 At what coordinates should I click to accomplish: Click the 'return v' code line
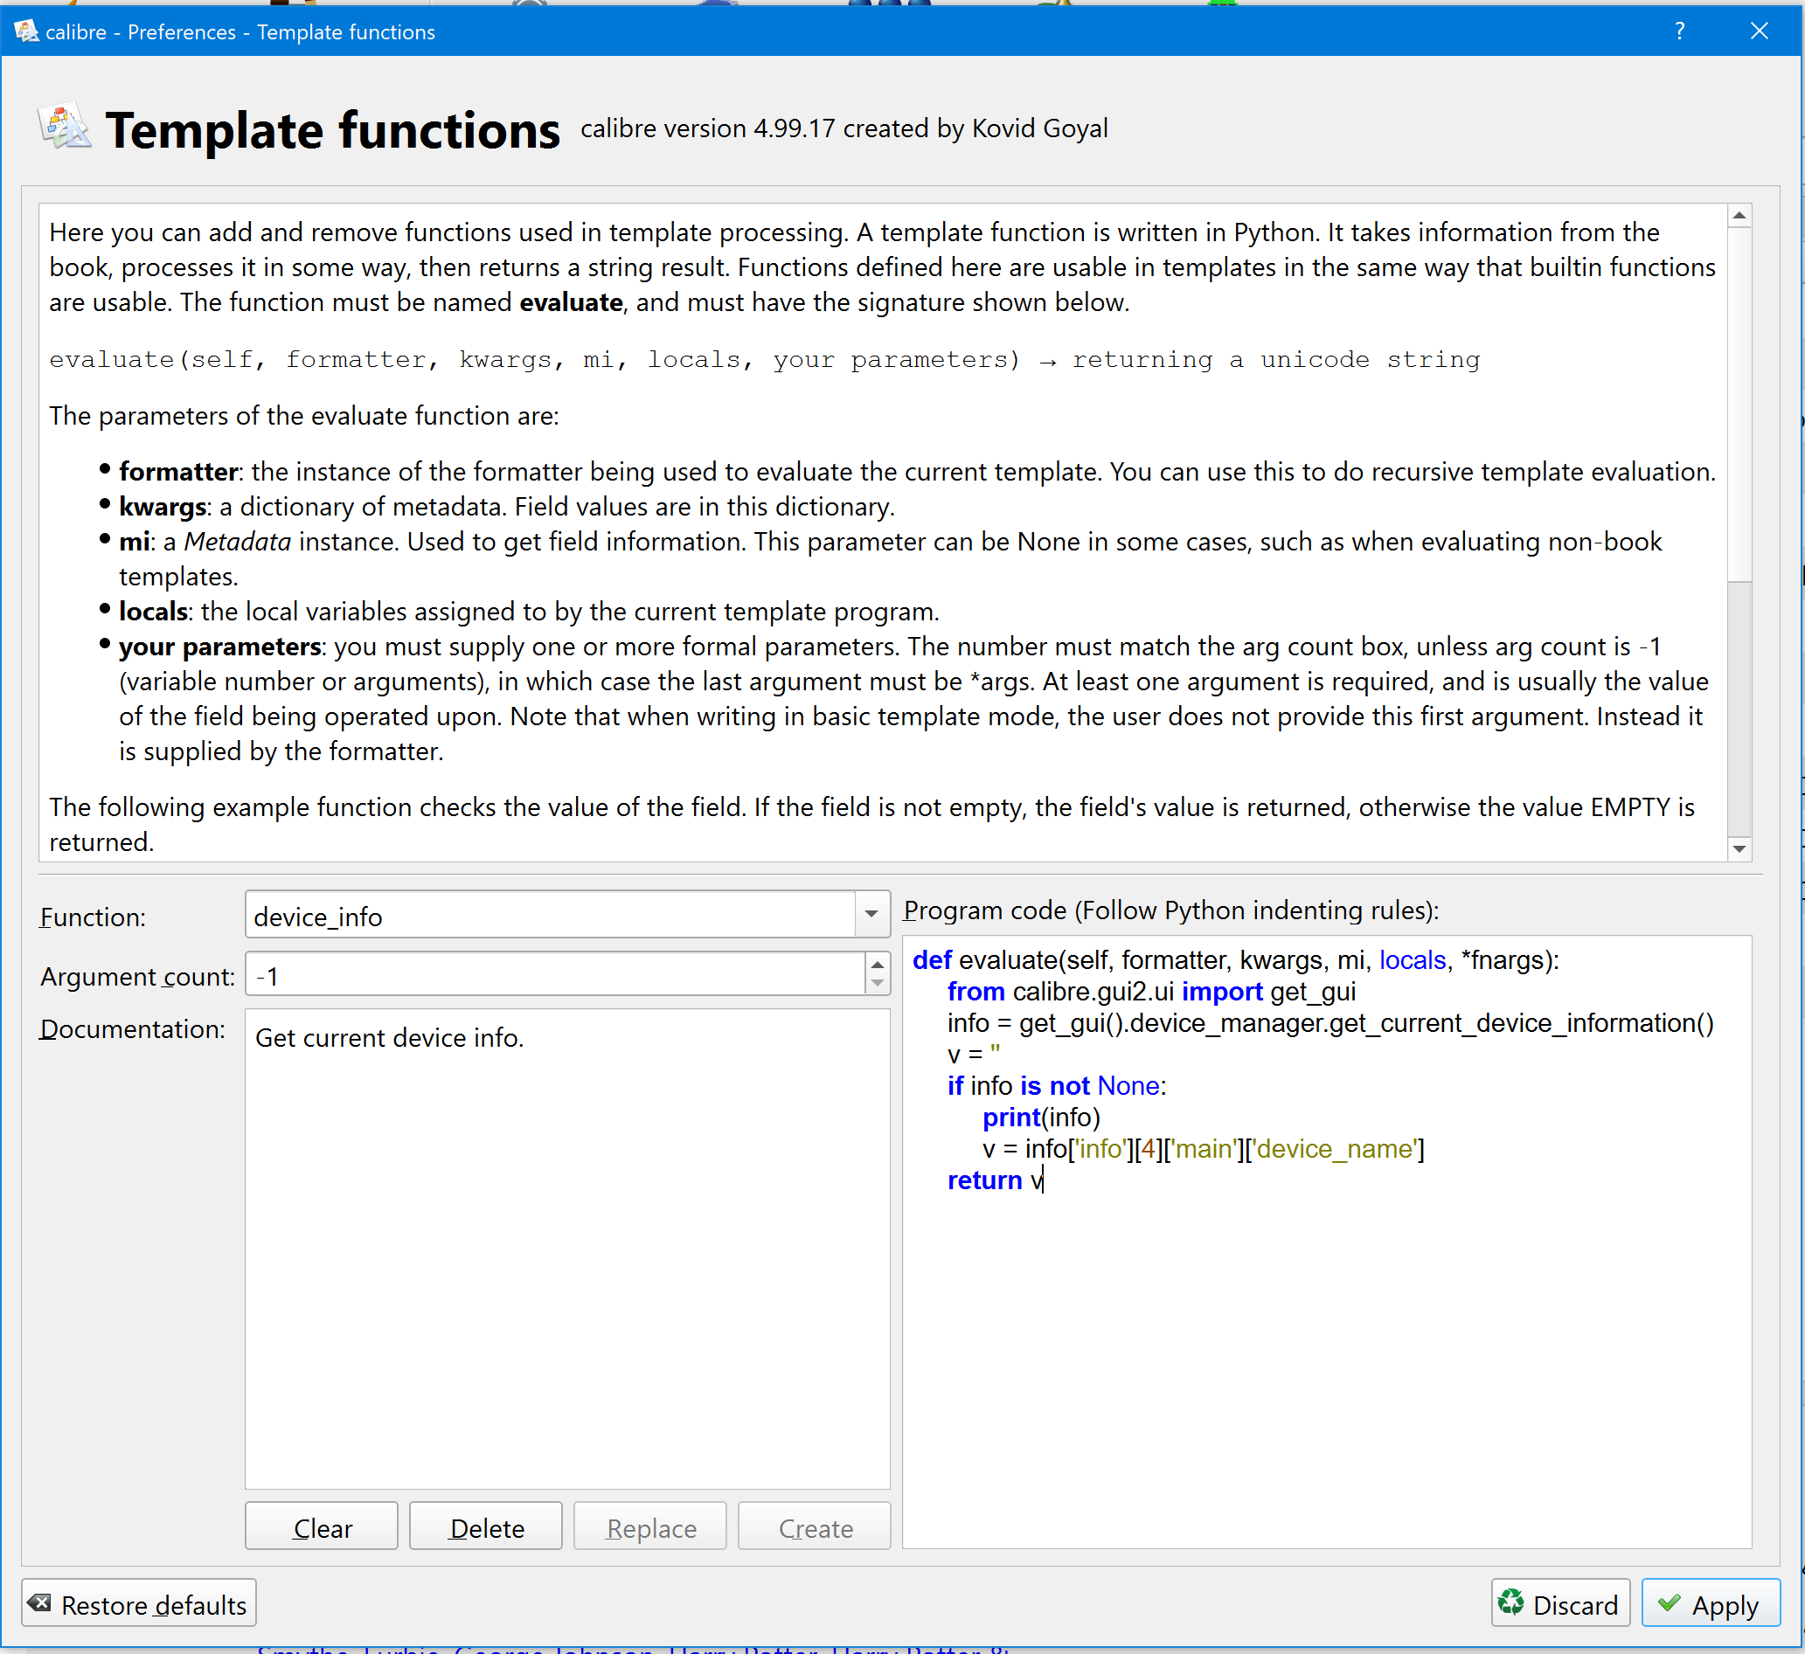[996, 1180]
